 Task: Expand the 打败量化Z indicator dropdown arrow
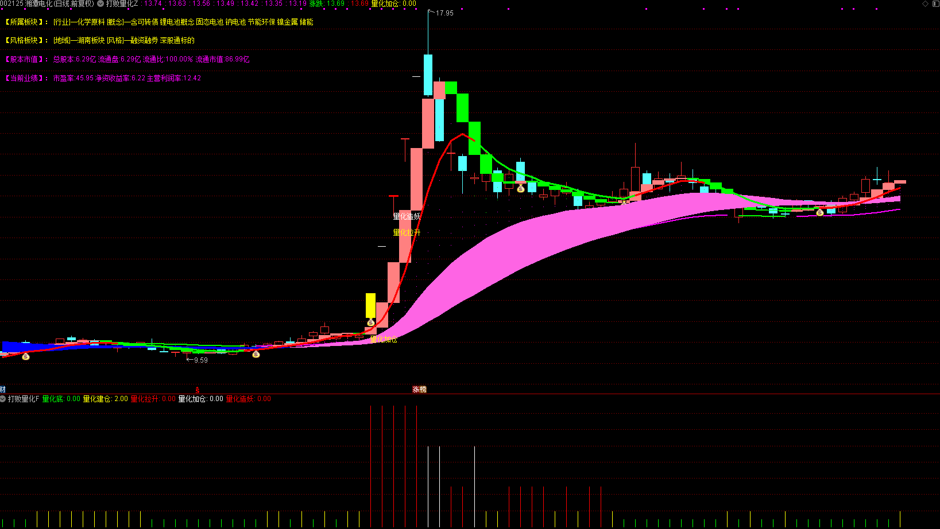point(100,3)
